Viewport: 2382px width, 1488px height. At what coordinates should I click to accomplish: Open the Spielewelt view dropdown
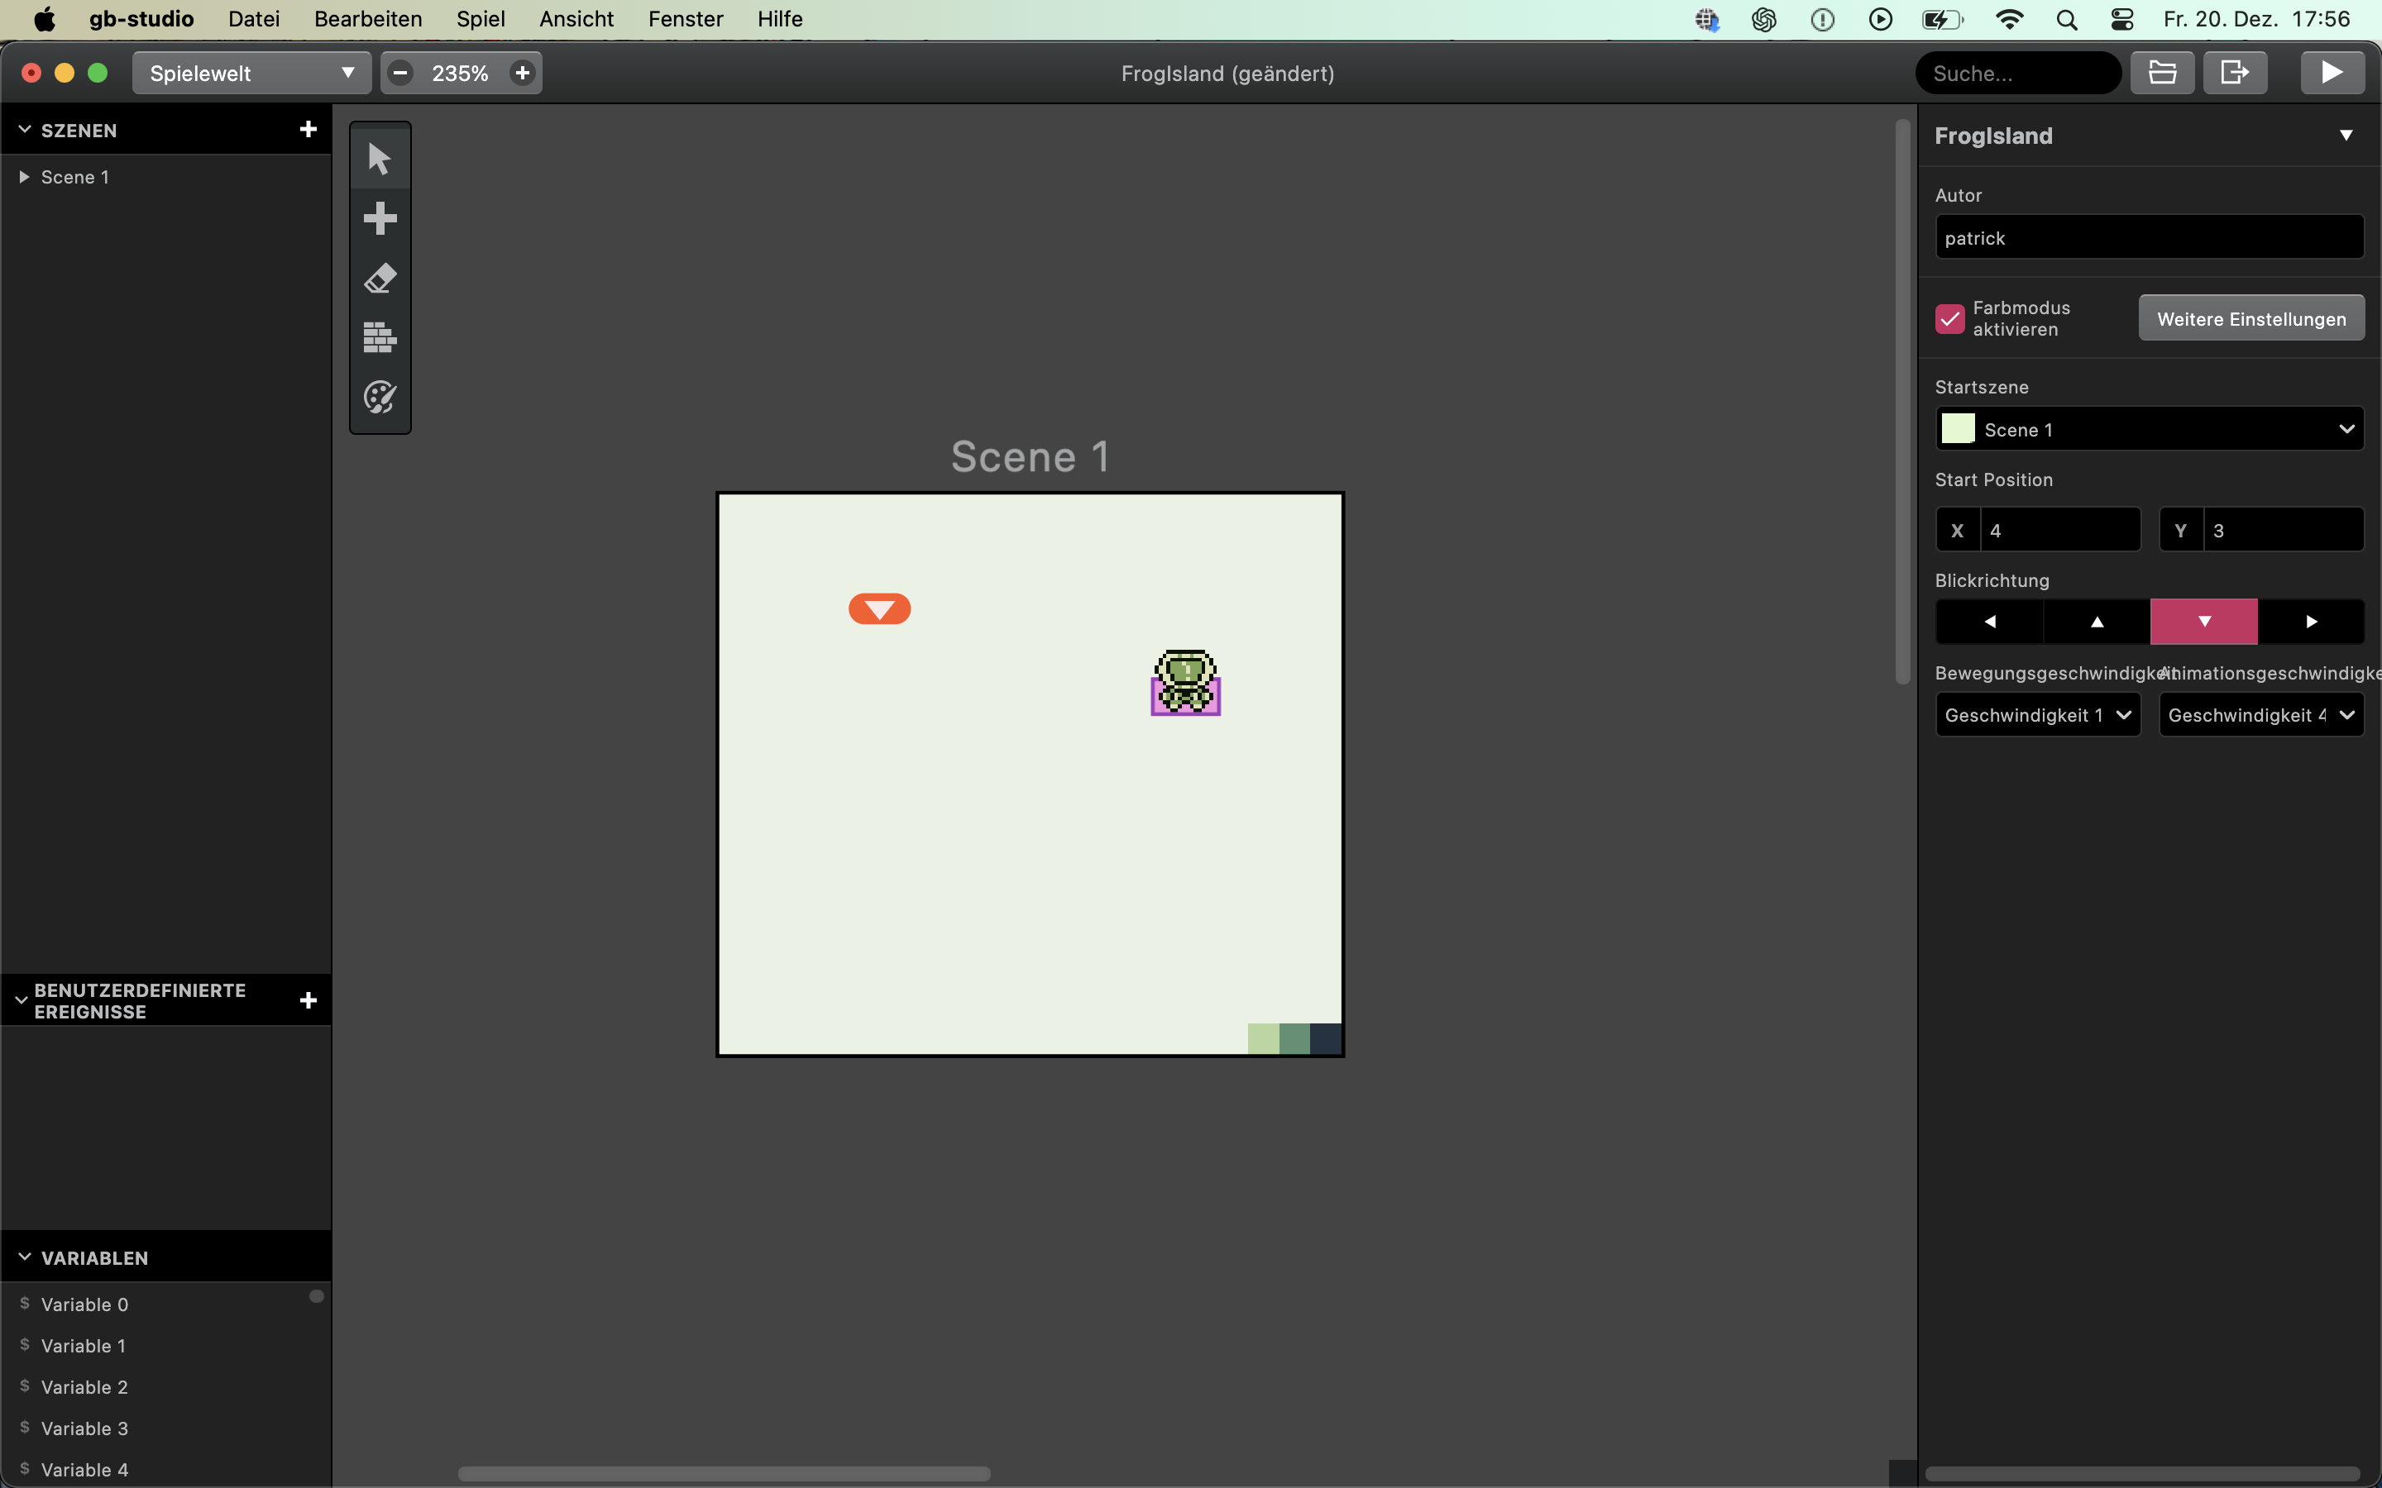click(251, 73)
